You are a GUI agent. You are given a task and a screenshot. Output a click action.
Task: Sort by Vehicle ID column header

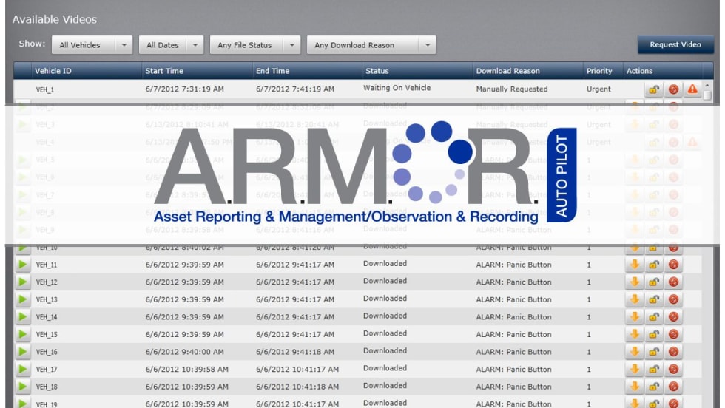tap(53, 71)
